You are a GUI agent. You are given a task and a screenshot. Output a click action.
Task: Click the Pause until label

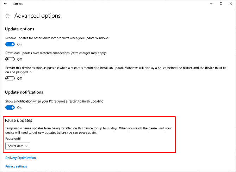pos(13,139)
